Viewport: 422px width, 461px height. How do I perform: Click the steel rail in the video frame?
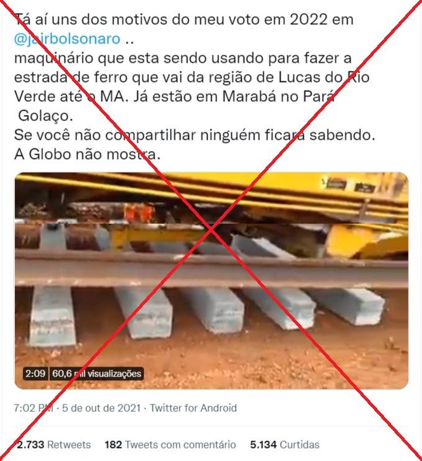212,269
